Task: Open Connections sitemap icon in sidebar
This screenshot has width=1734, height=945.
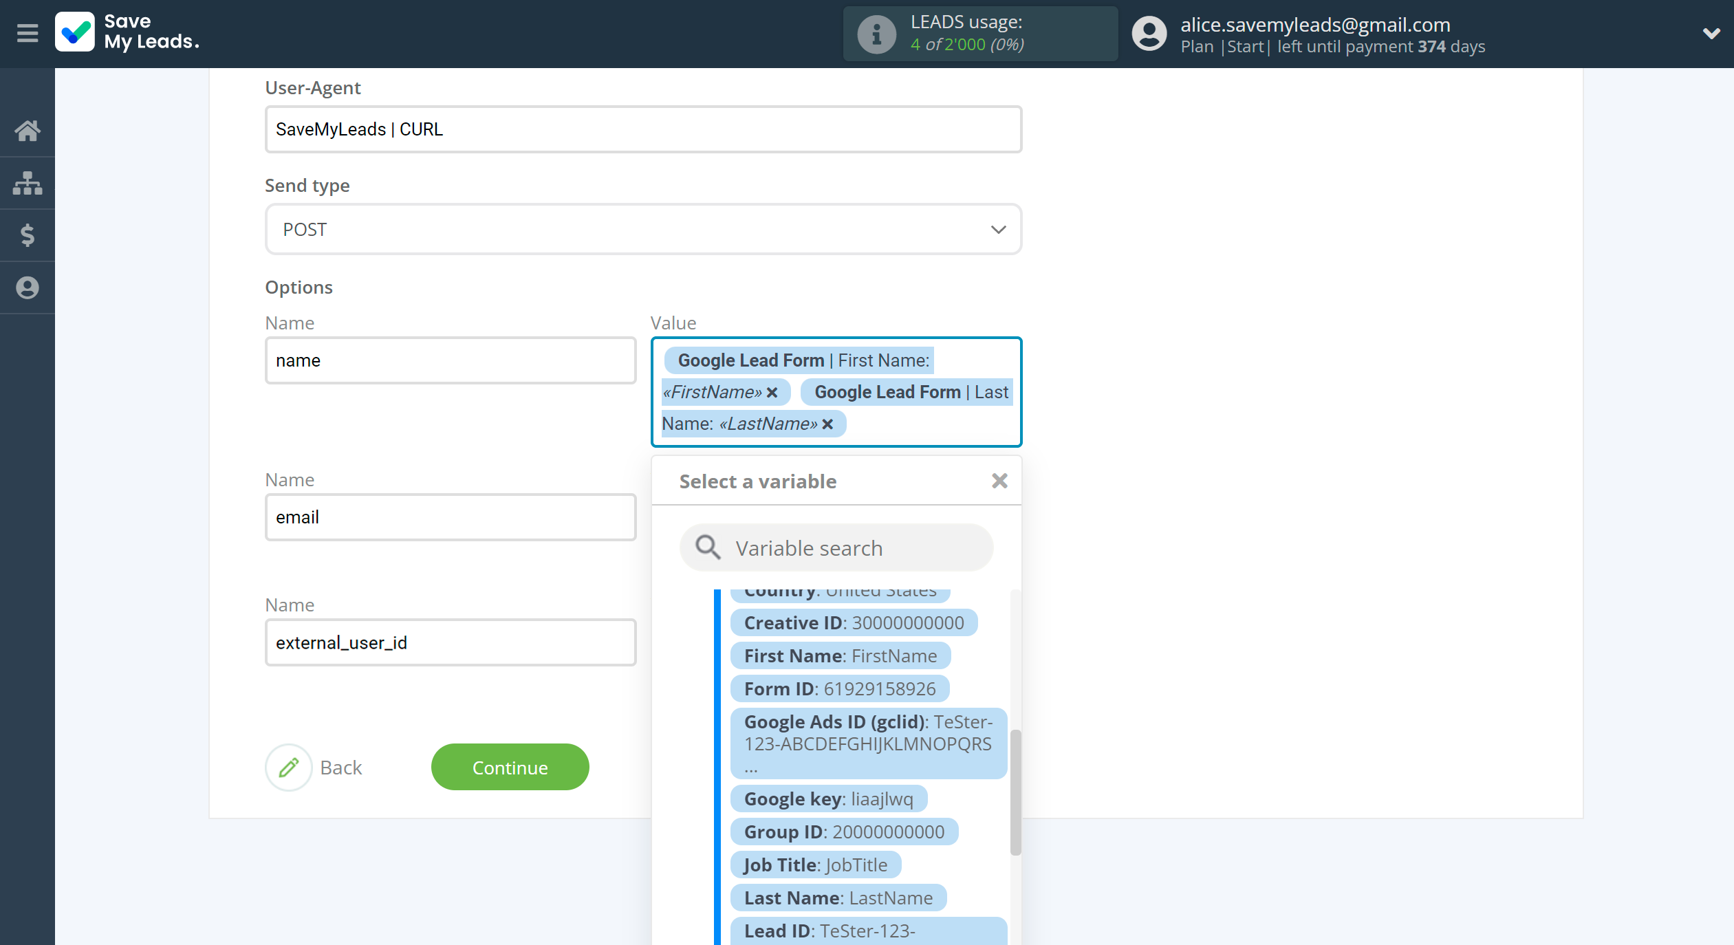Action: tap(28, 183)
